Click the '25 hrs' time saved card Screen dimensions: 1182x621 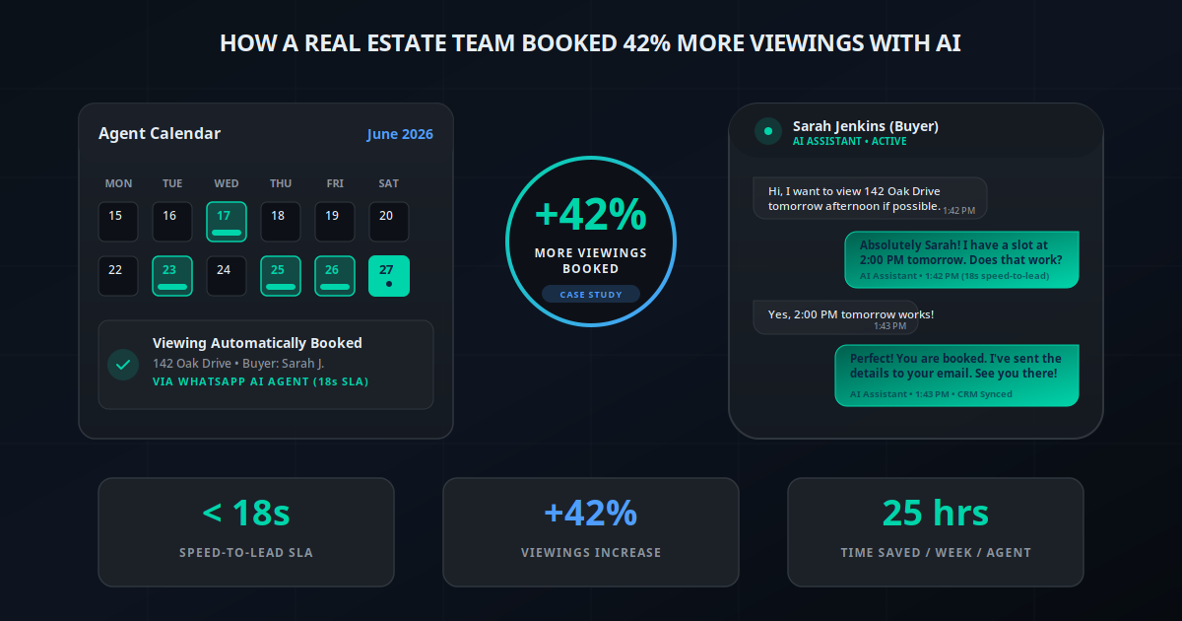point(936,532)
